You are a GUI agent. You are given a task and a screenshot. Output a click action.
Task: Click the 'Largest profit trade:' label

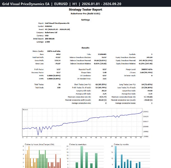(84, 91)
